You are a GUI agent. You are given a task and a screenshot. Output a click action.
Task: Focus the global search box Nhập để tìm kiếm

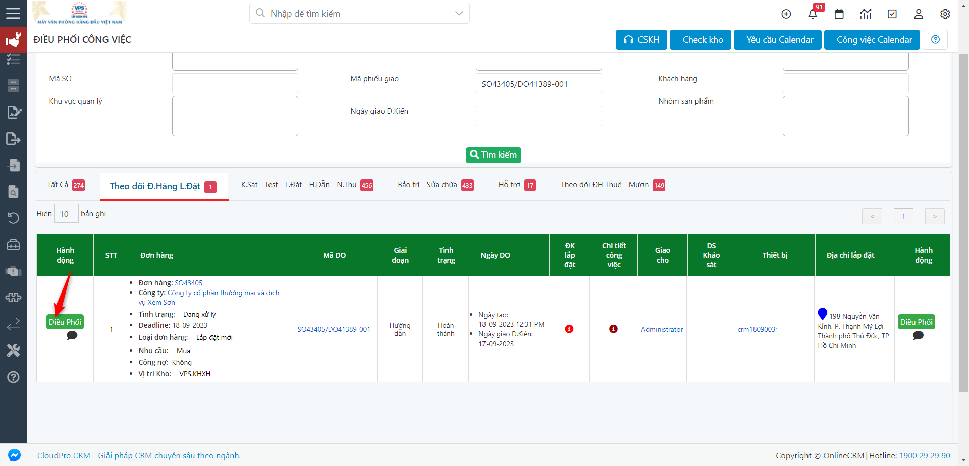(359, 13)
